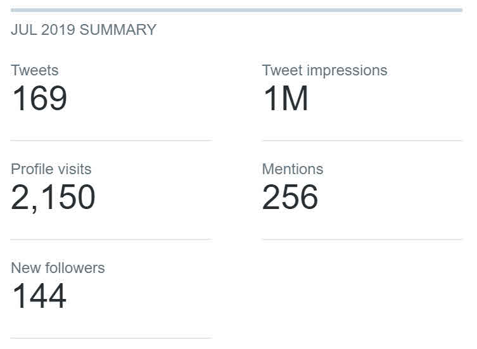Screen dimensions: 477x349
Task: Click the word 'SUMMARY' in the heading
Action: click(x=117, y=30)
